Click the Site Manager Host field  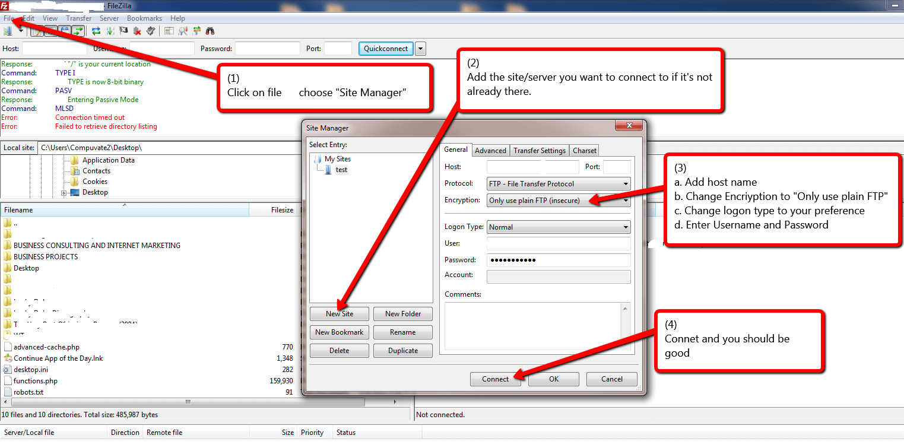point(533,167)
